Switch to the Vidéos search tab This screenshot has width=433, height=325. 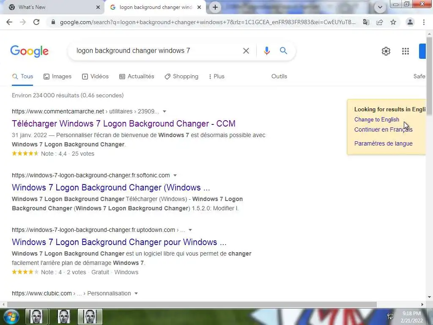(x=95, y=76)
